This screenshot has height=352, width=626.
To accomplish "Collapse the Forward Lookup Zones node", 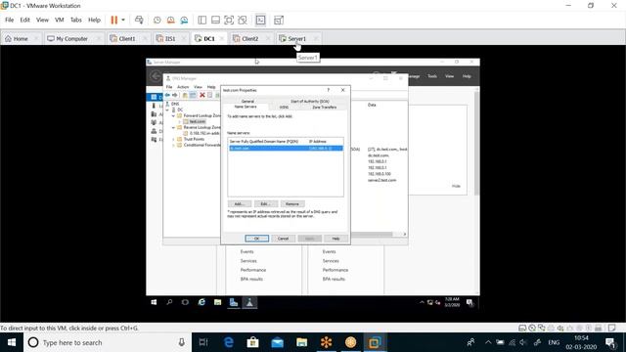I will click(x=174, y=115).
